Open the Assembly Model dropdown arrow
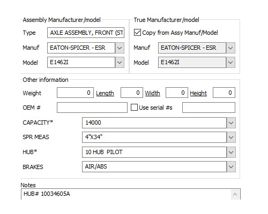This screenshot has width=268, height=214. [120, 63]
